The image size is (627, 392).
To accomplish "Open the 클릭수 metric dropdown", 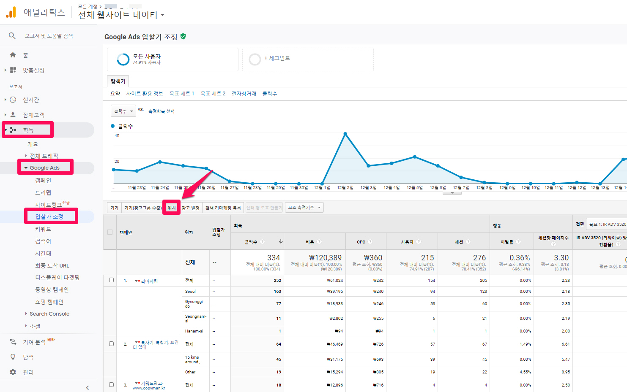I will pos(123,111).
